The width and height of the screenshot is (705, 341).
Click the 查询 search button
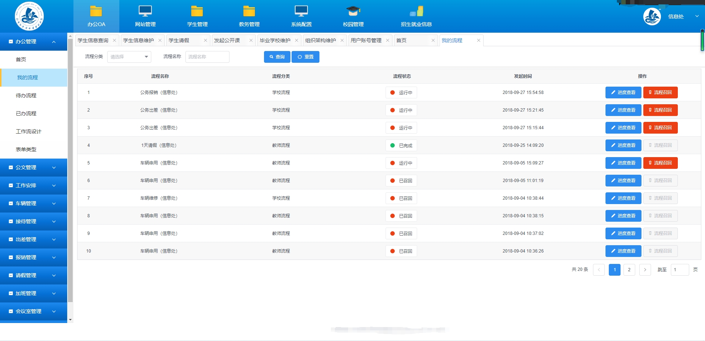tap(277, 57)
